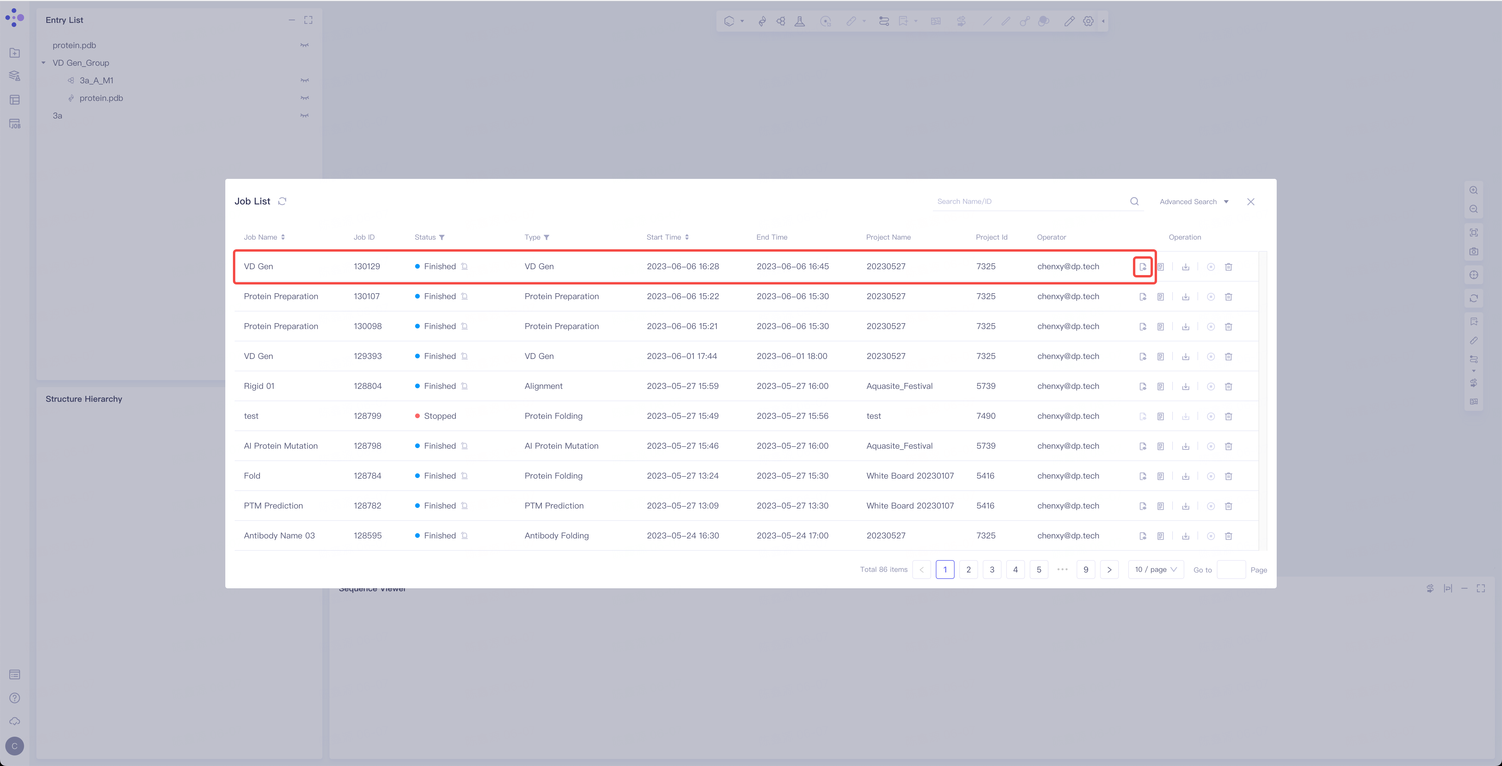Collapse the top toolbar with left arrow
This screenshot has height=766, width=1502.
[1103, 21]
